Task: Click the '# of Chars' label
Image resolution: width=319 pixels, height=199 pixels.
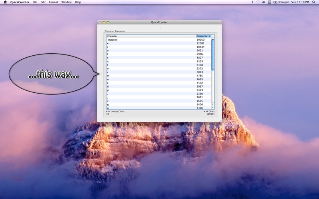Action: pos(209,111)
